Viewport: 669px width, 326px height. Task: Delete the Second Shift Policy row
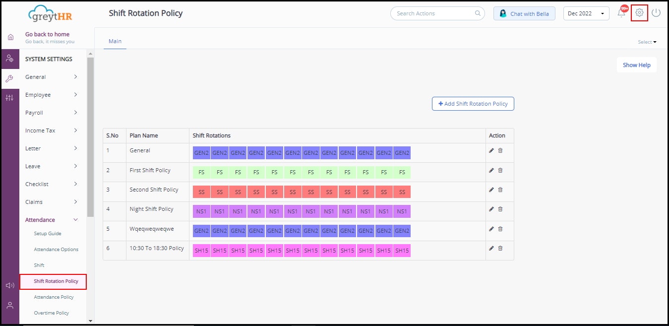pyautogui.click(x=500, y=190)
